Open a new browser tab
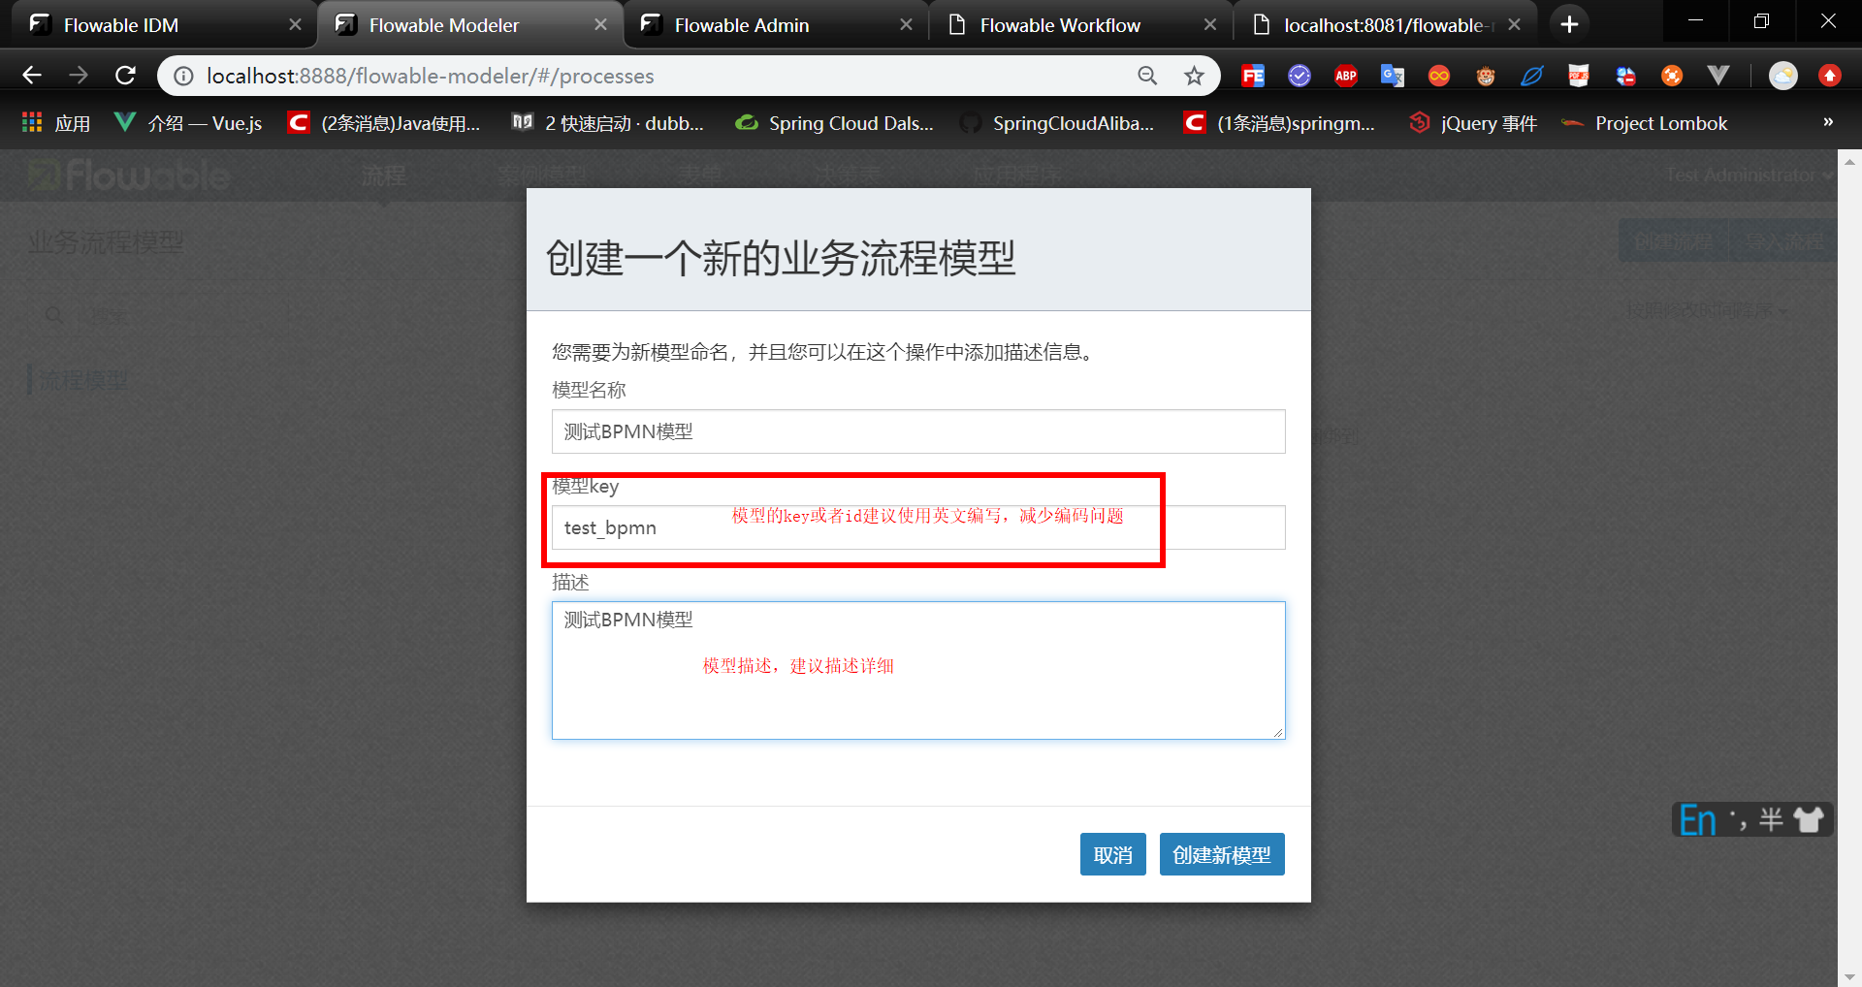The width and height of the screenshot is (1862, 987). tap(1569, 24)
